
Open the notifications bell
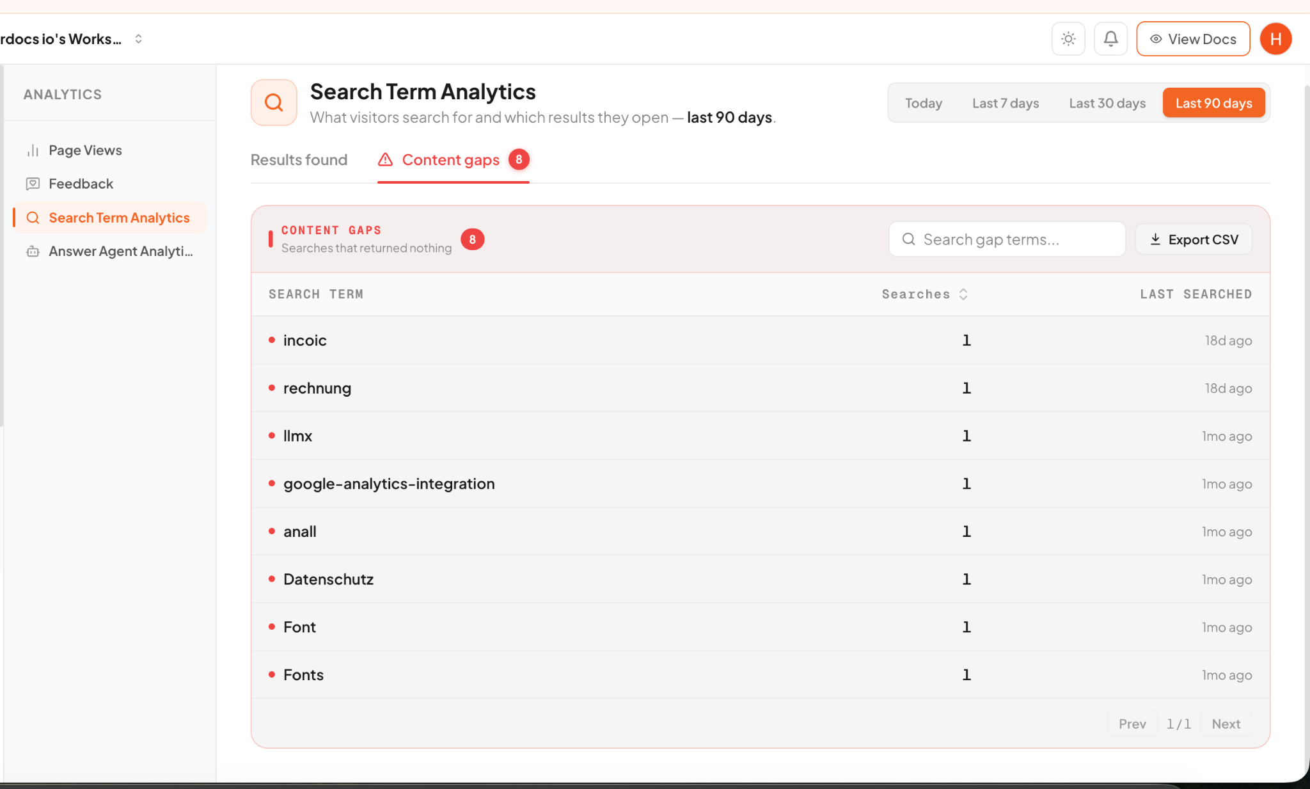click(1111, 39)
